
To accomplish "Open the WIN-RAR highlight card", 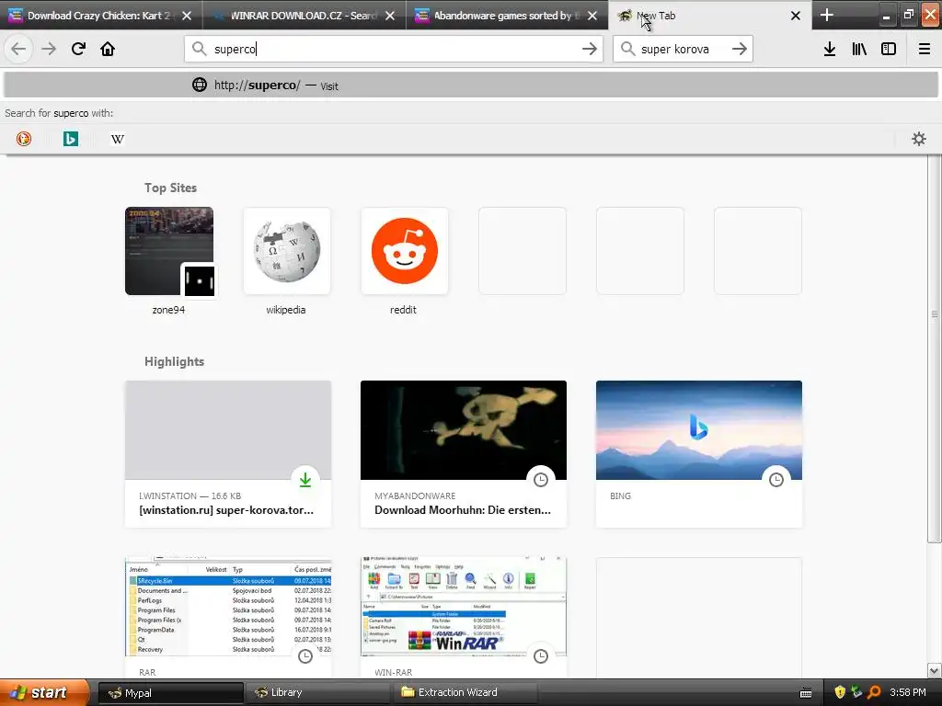I will point(464,617).
